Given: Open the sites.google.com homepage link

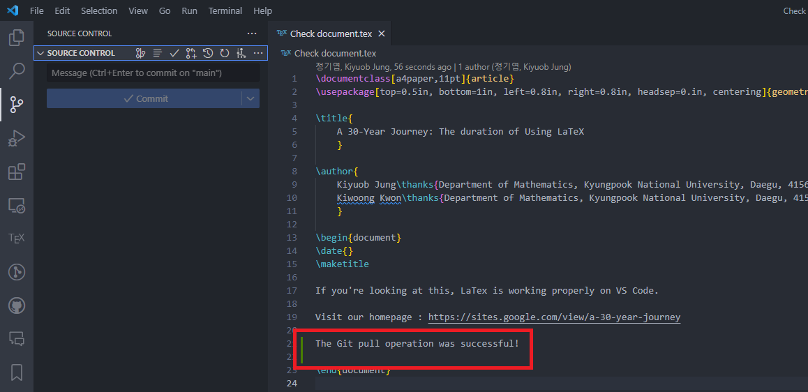Looking at the screenshot, I should coord(554,317).
